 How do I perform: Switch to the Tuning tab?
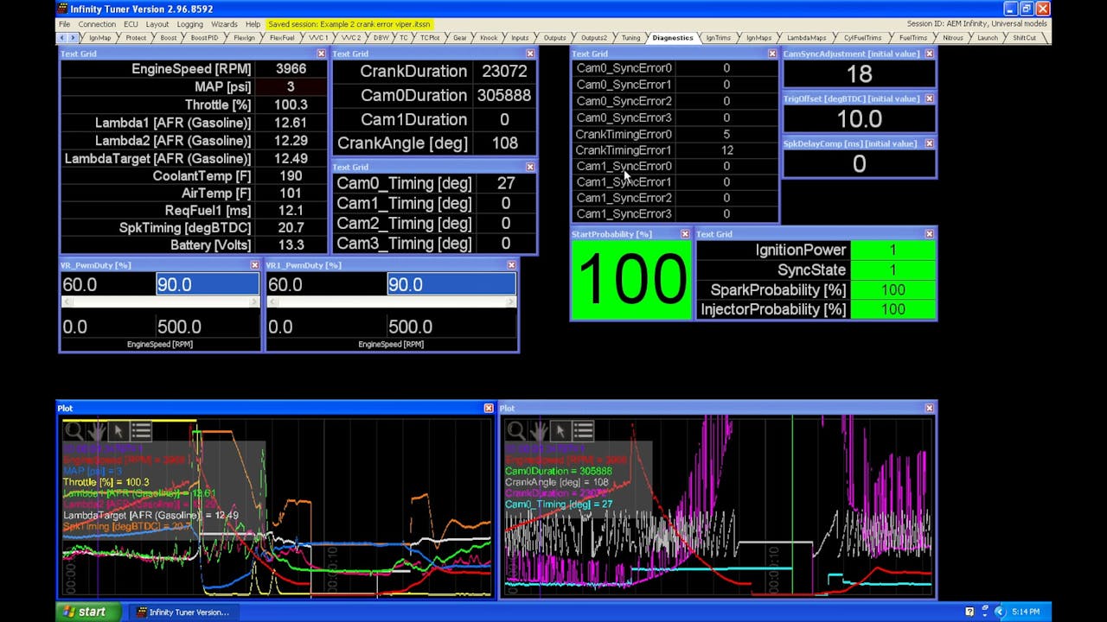point(630,37)
